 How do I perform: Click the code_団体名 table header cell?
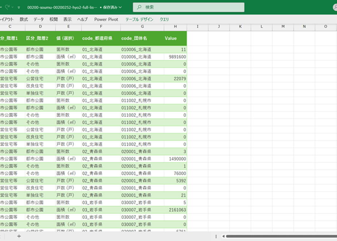coord(142,38)
